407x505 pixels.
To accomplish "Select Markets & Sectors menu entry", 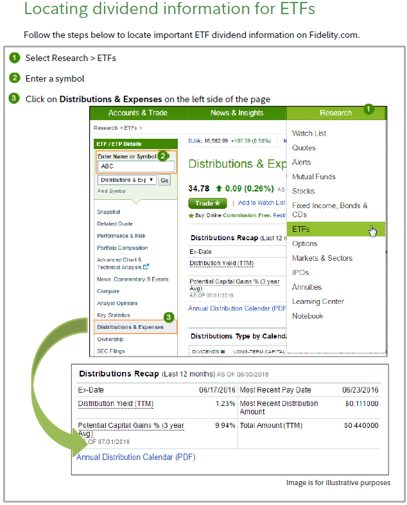I will (322, 258).
